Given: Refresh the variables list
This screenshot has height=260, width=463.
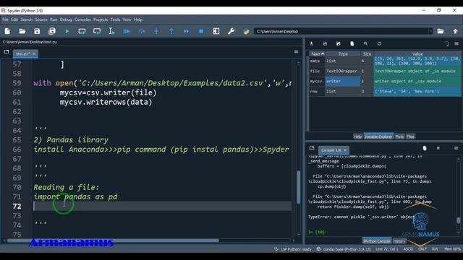Looking at the screenshot, I should (x=379, y=43).
